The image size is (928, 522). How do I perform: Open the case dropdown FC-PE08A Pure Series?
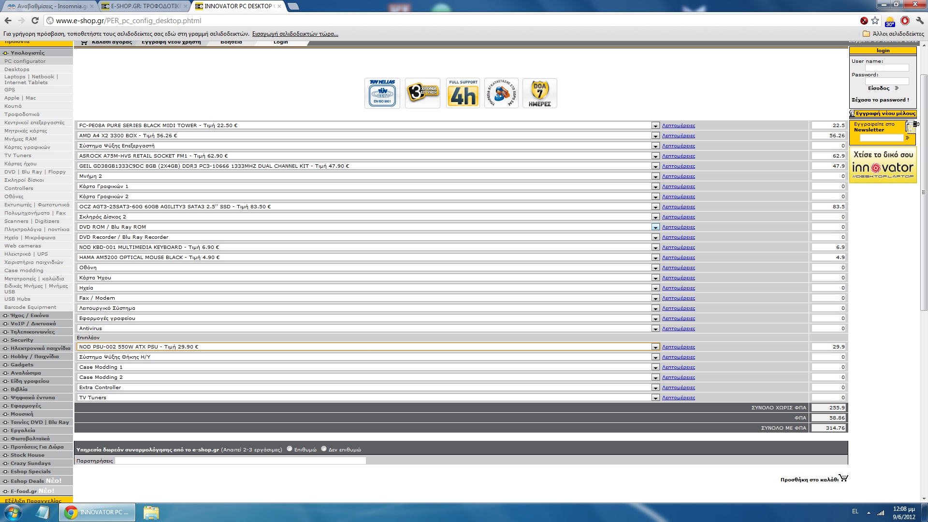pyautogui.click(x=368, y=125)
